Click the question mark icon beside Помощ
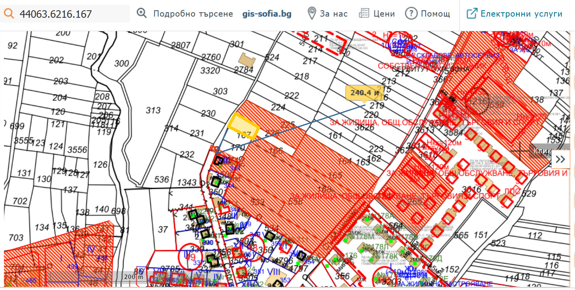Viewport: 575px width, 290px height. pyautogui.click(x=411, y=13)
